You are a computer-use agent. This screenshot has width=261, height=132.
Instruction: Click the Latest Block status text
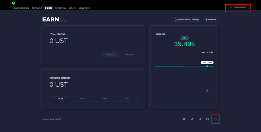coord(53,119)
